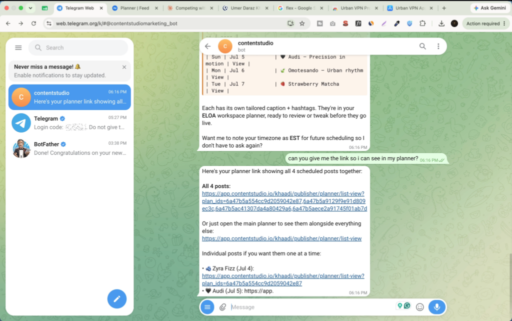Go back in browser history
This screenshot has height=321, width=512.
[8, 24]
